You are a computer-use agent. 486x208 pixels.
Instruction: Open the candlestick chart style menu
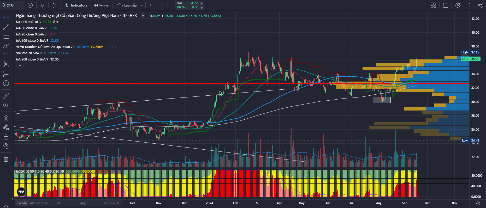[55, 5]
